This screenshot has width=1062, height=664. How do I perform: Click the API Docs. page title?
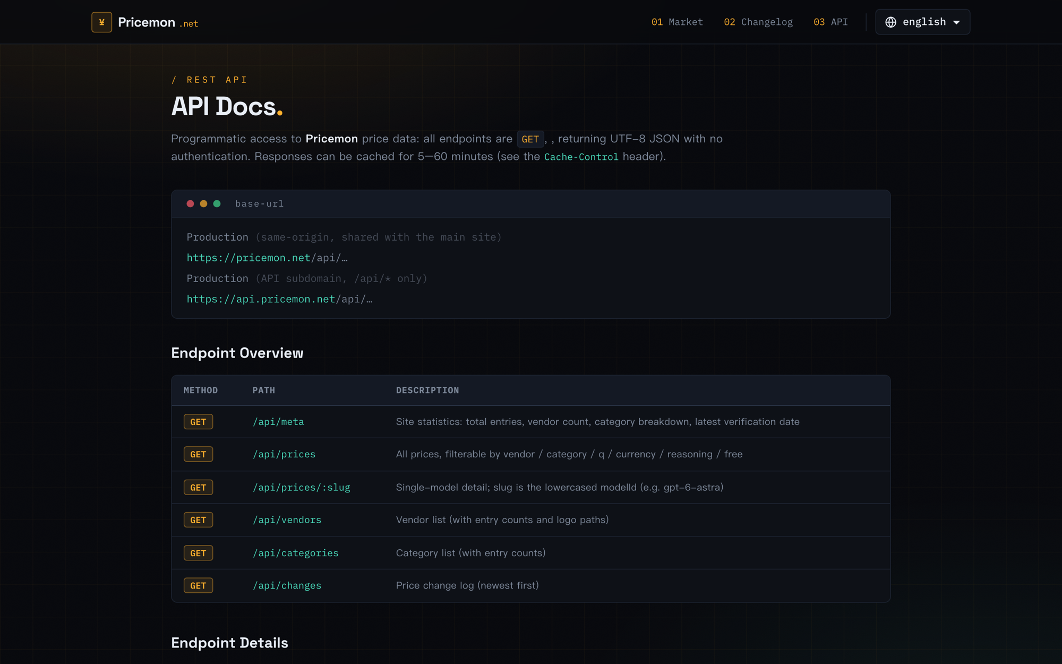[x=227, y=106]
